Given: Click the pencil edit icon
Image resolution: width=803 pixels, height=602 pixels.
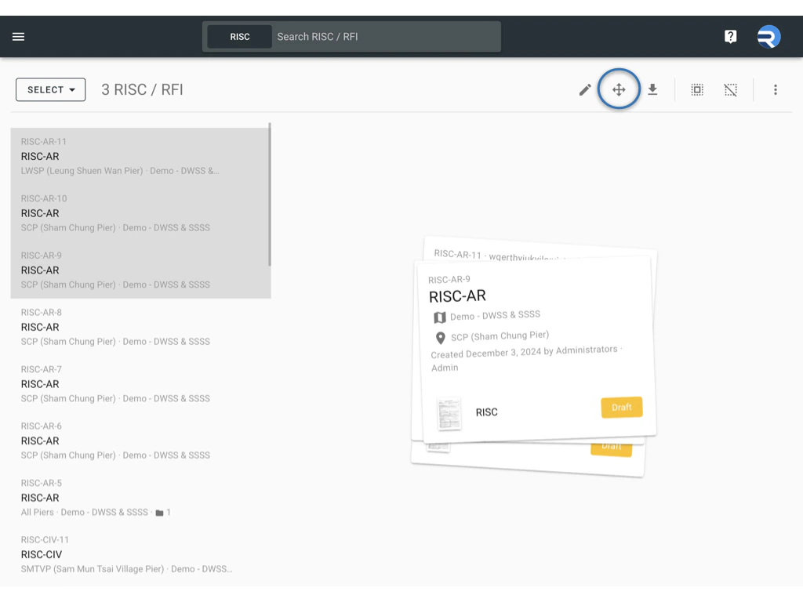Looking at the screenshot, I should [x=585, y=90].
